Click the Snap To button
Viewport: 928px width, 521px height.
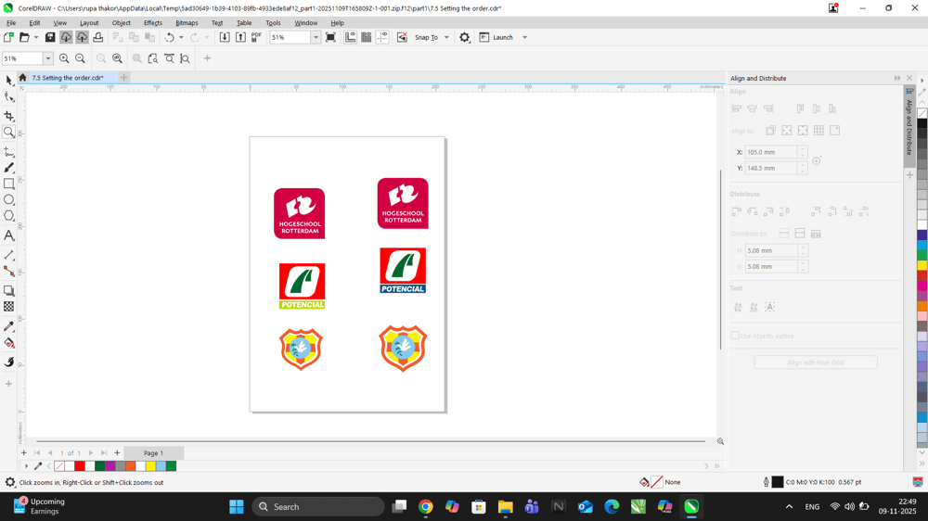pos(426,37)
